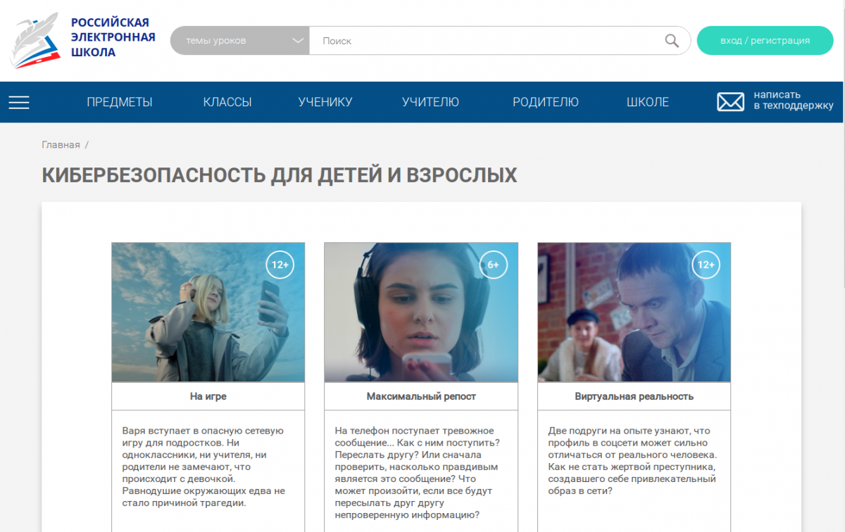This screenshot has width=845, height=532.
Task: Click the Российская электронная школа logo
Action: click(x=83, y=39)
